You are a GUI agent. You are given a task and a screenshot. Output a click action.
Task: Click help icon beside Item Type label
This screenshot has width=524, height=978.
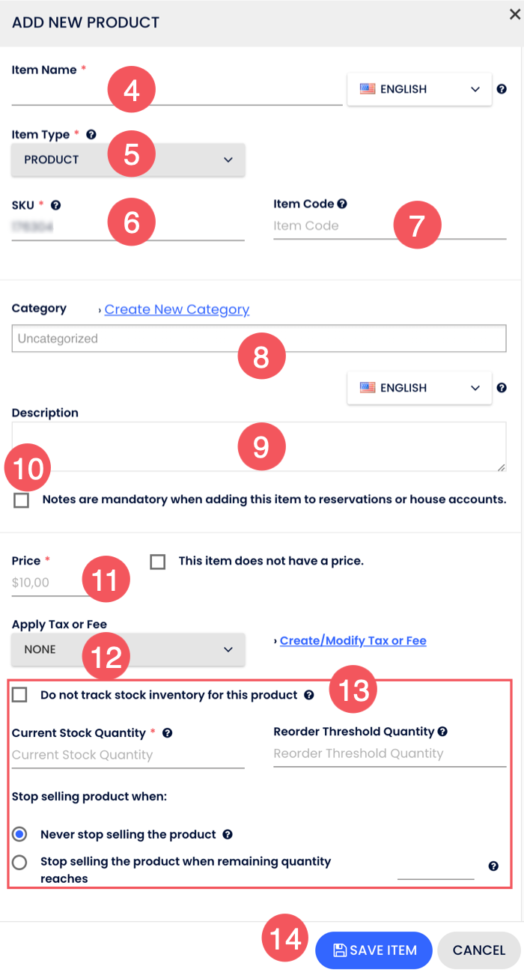pos(91,135)
